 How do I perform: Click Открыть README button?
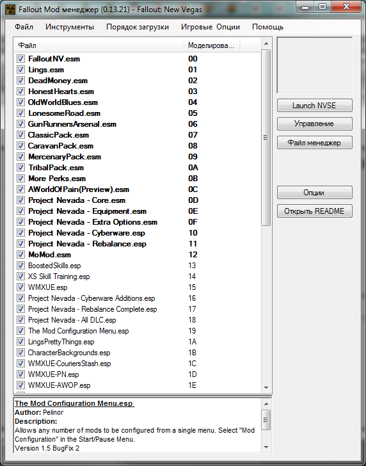[315, 211]
